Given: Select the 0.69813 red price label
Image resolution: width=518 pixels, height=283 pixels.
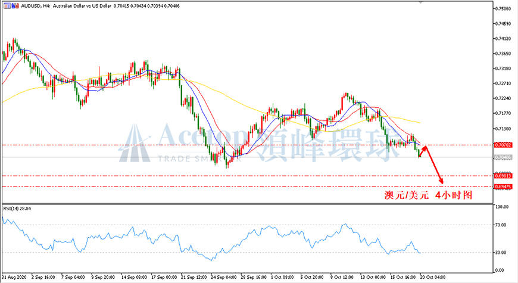Looking at the screenshot, I should click(503, 176).
